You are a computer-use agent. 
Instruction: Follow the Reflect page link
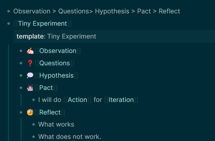(x=50, y=112)
